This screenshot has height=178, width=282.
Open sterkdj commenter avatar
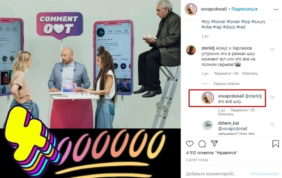(191, 50)
